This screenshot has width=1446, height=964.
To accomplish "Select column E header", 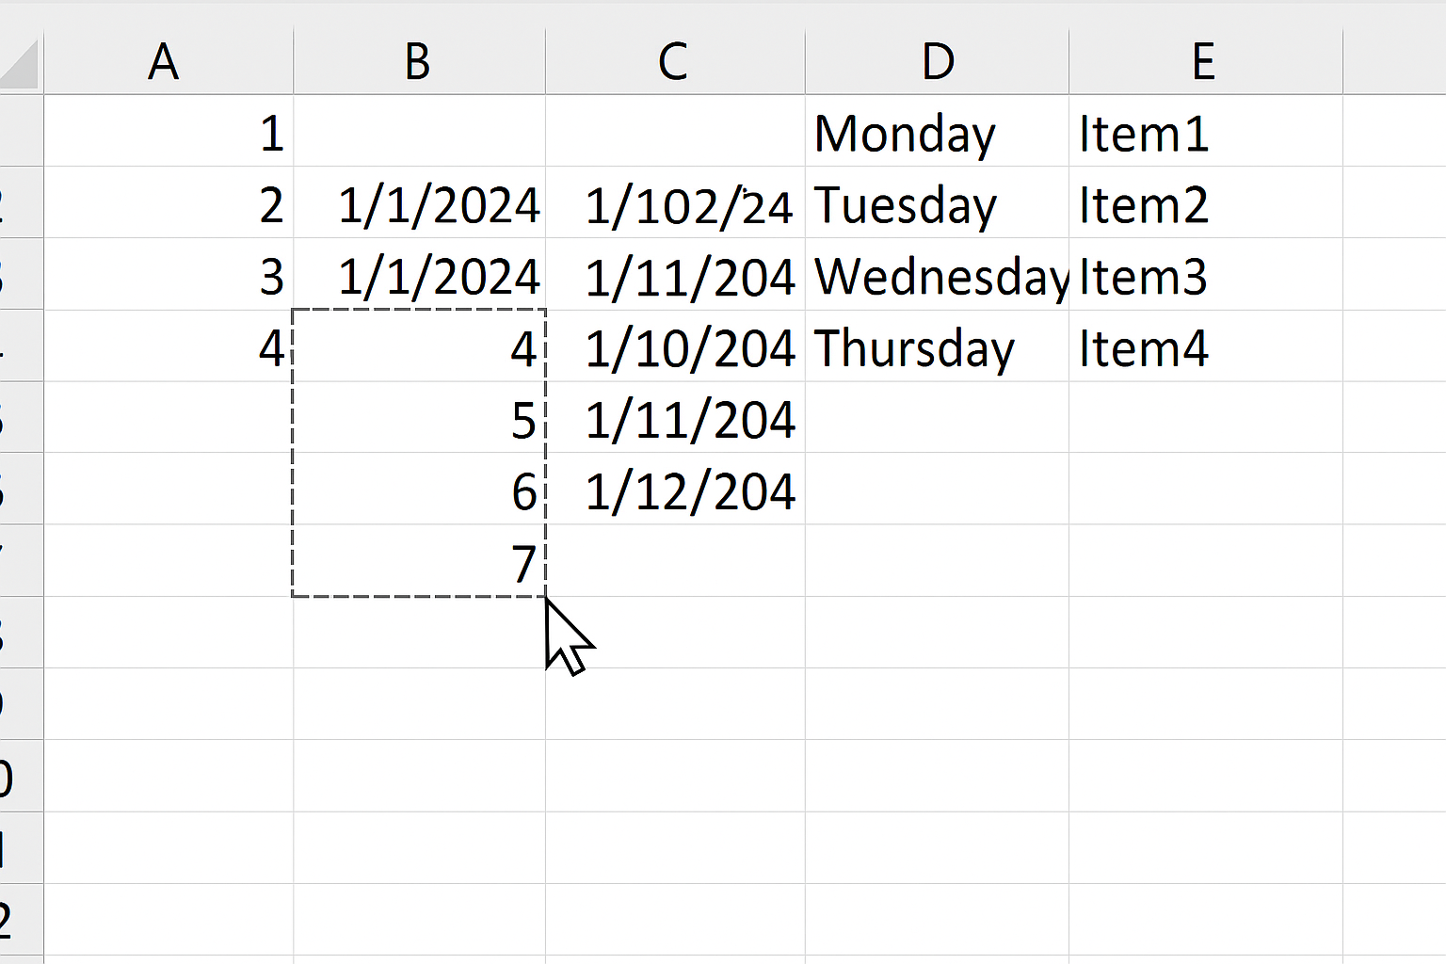I will click(x=1205, y=62).
